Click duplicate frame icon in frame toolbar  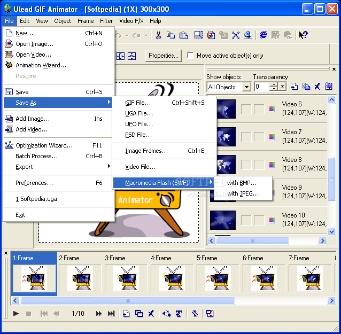click(139, 314)
